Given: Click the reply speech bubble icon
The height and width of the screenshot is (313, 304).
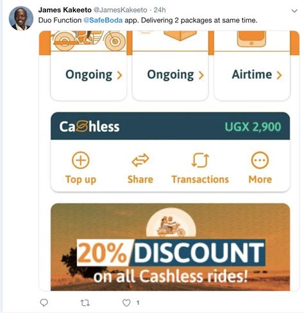Looking at the screenshot, I should (x=44, y=303).
